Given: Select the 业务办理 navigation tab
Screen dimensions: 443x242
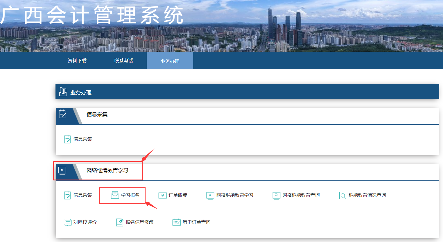Looking at the screenshot, I should click(170, 60).
